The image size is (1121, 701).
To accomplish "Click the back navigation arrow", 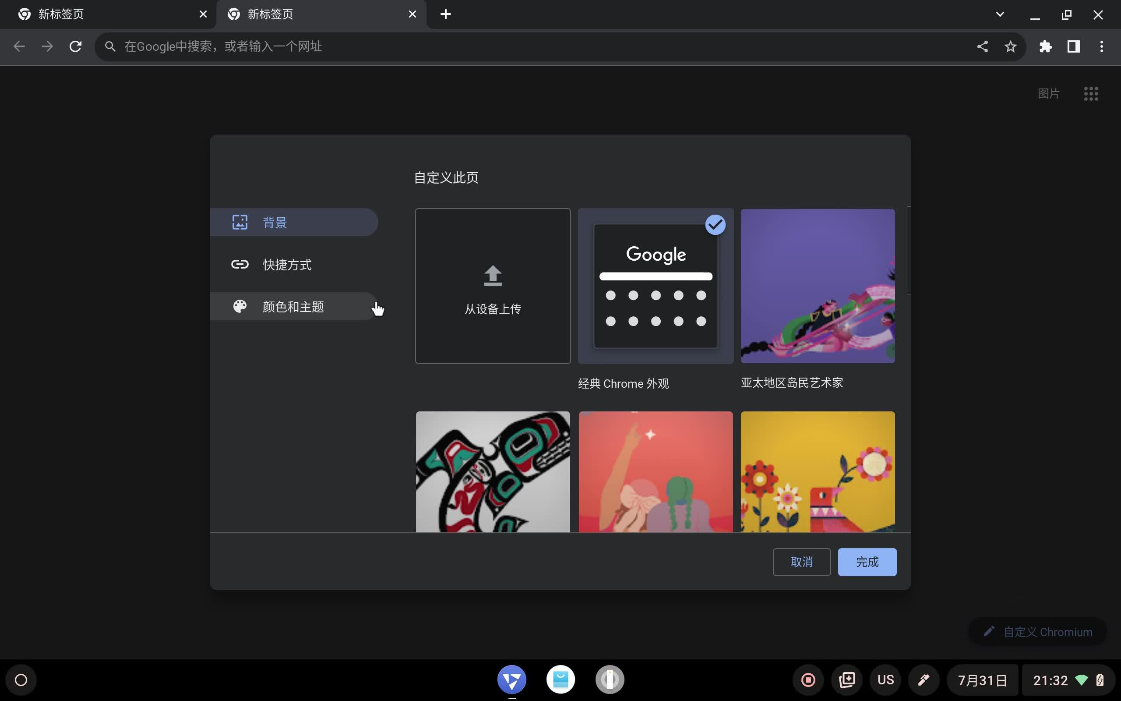I will [x=19, y=46].
